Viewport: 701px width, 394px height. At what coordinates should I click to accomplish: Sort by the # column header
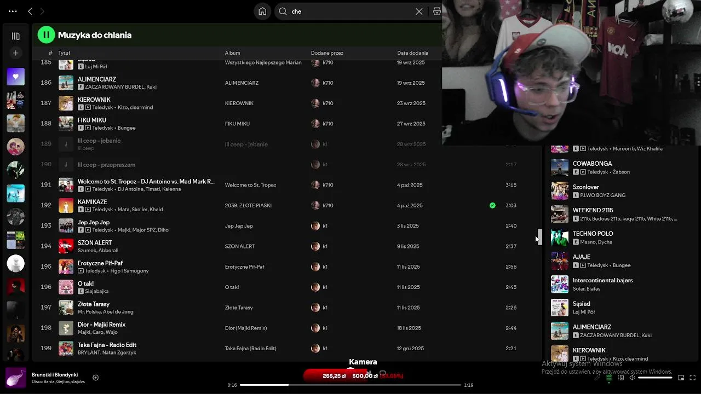50,53
